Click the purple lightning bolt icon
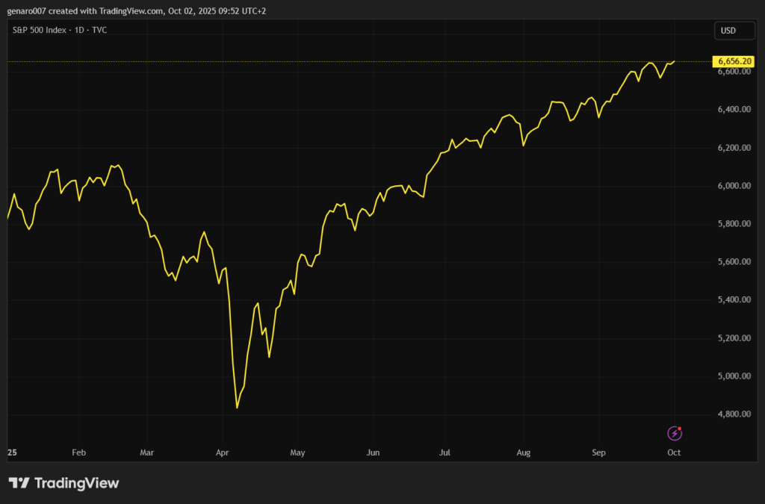 pos(675,433)
